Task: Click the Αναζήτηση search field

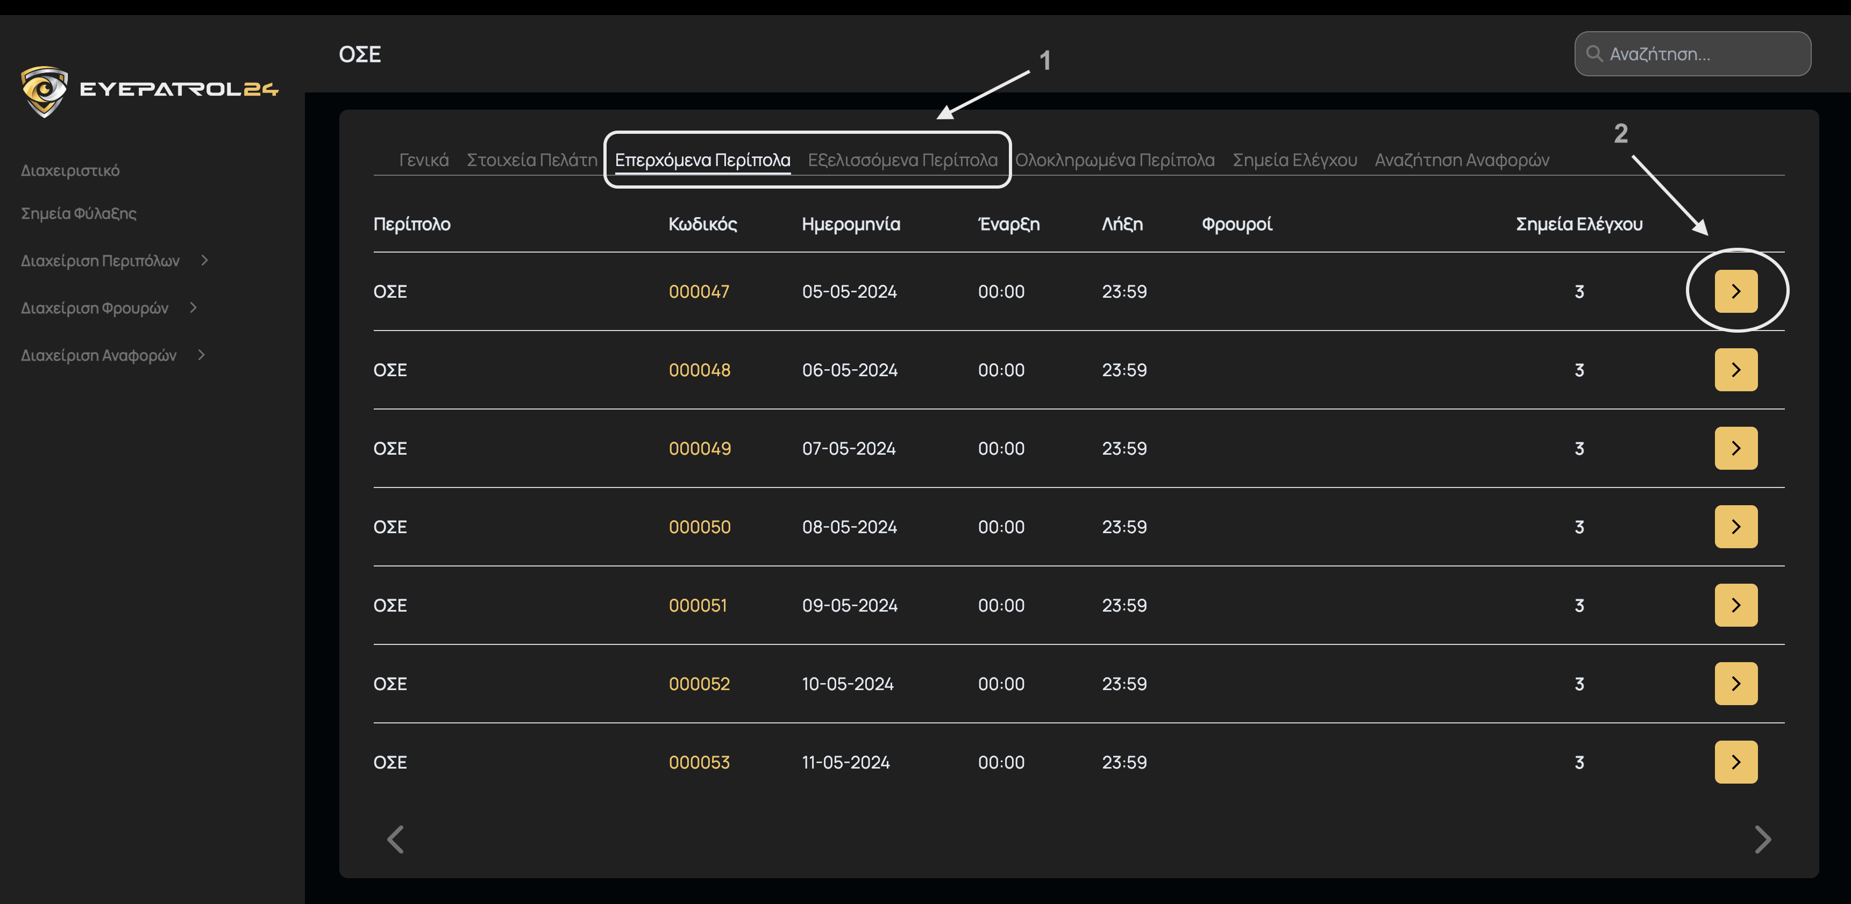Action: pyautogui.click(x=1703, y=54)
